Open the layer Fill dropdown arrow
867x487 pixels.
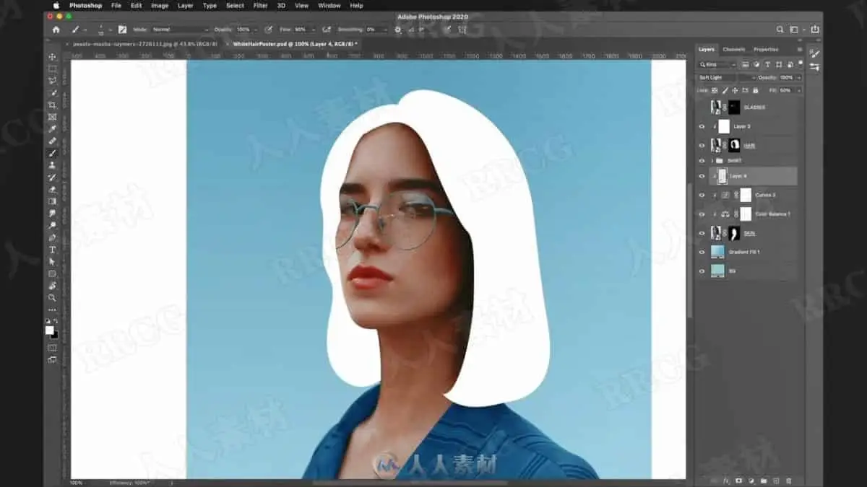(x=798, y=90)
